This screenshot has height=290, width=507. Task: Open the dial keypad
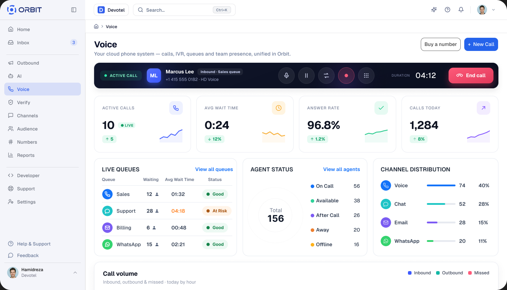click(366, 76)
